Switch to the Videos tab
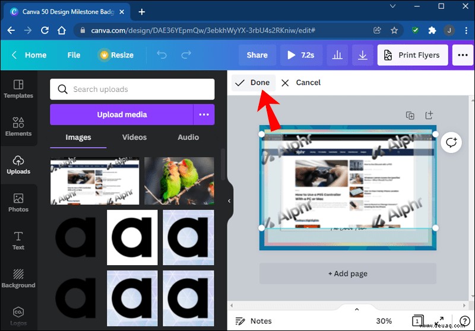Viewport: 475px width, 331px height. click(134, 138)
